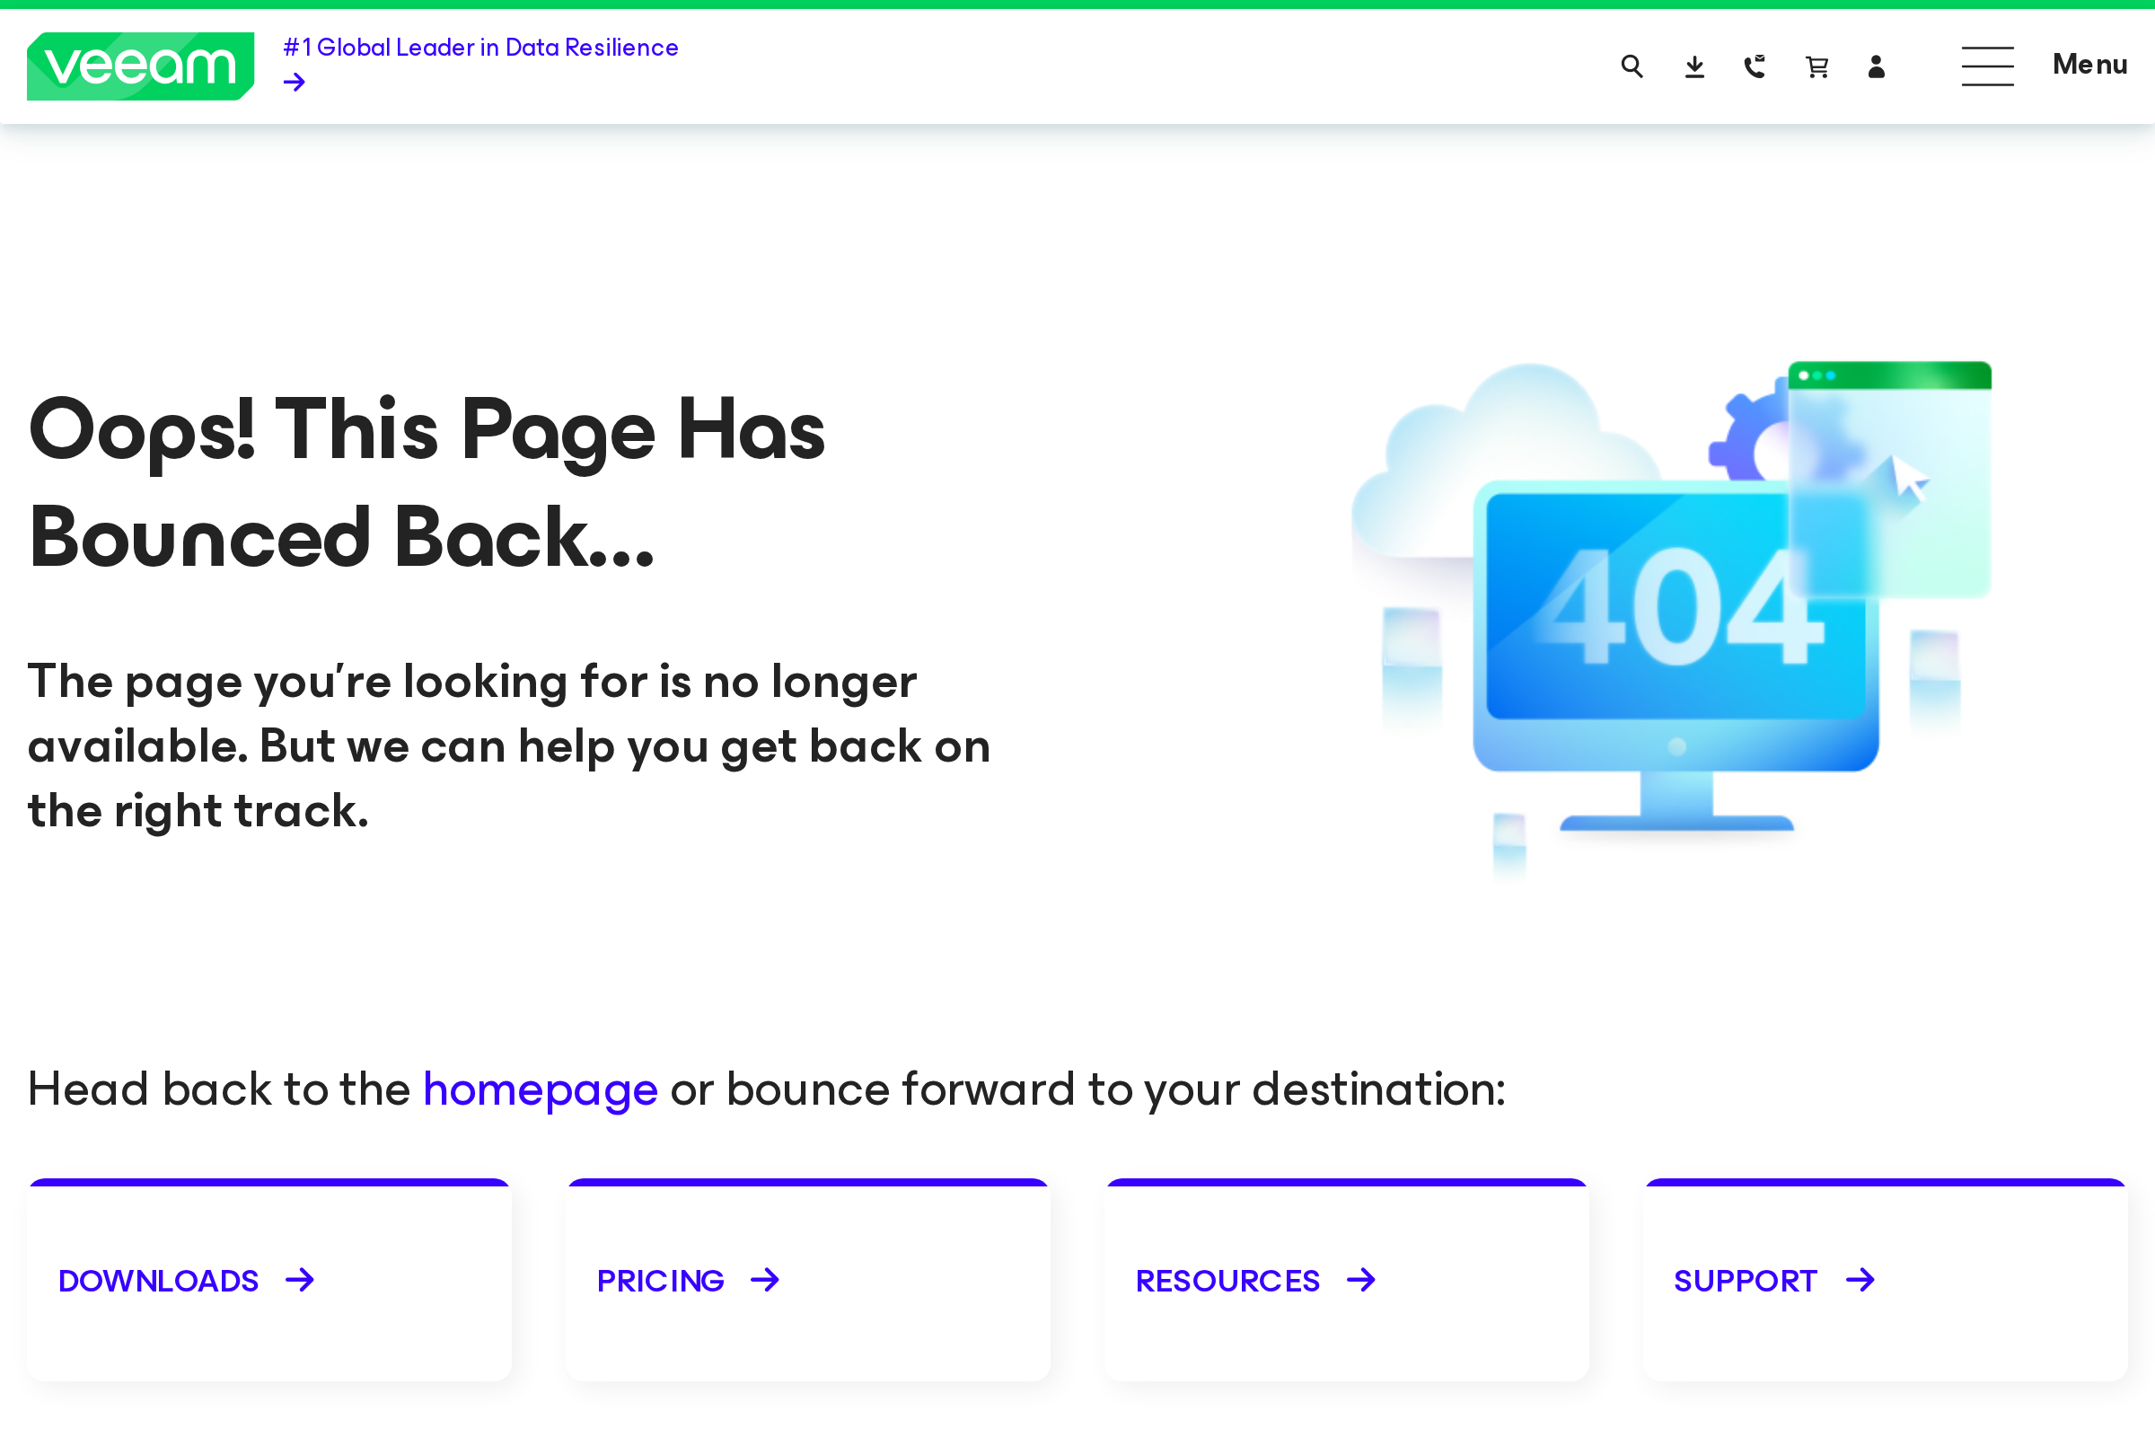Viewport: 2155px width, 1437px height.
Task: Open the hamburger Menu
Action: coord(1987,66)
